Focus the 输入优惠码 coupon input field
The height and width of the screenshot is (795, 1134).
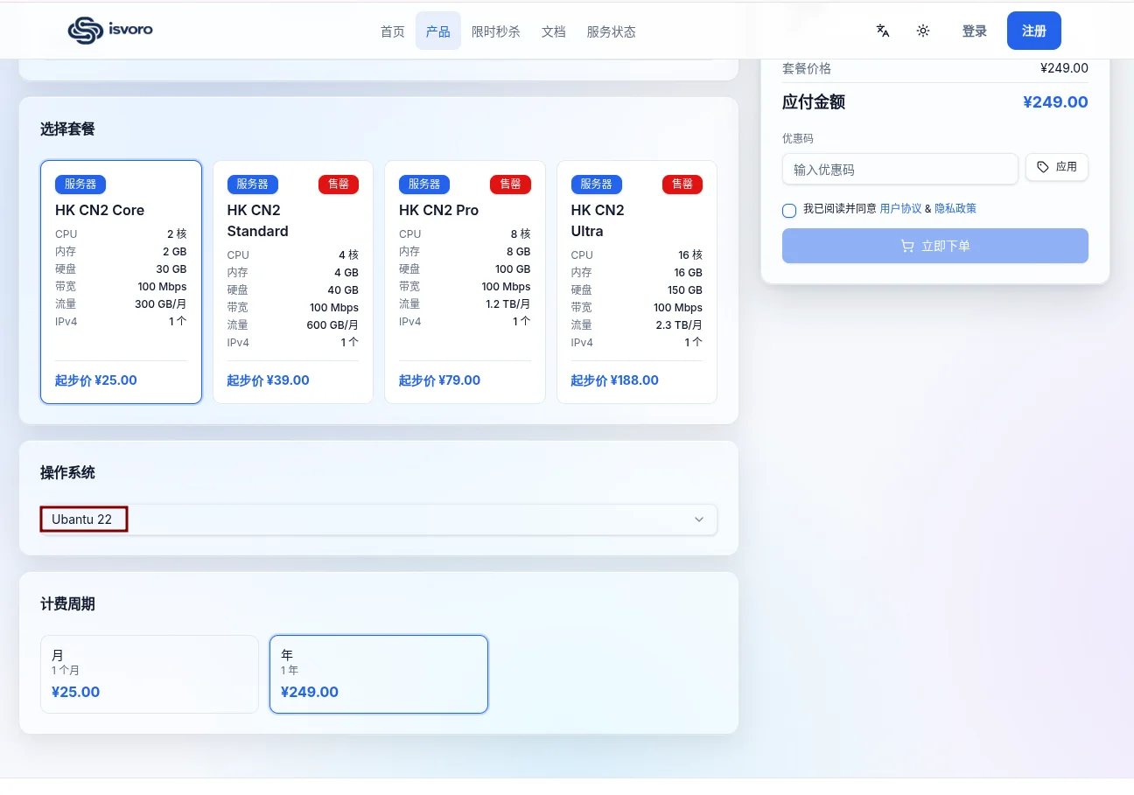[900, 170]
